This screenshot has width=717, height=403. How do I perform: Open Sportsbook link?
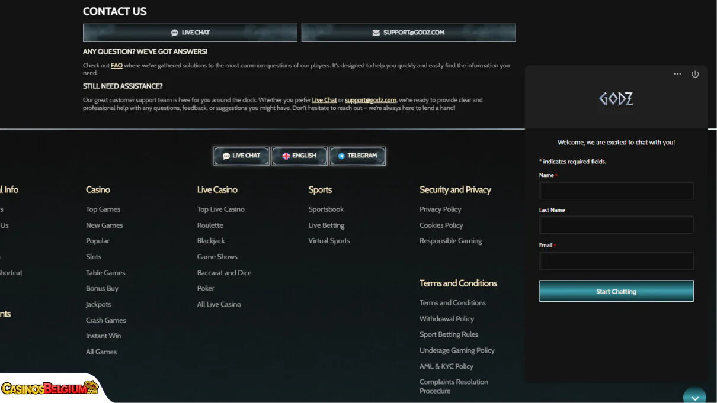326,209
